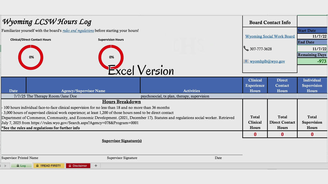This screenshot has height=184, width=328.
Task: Click the next sheet navigation arrow
Action: [x=5, y=166]
